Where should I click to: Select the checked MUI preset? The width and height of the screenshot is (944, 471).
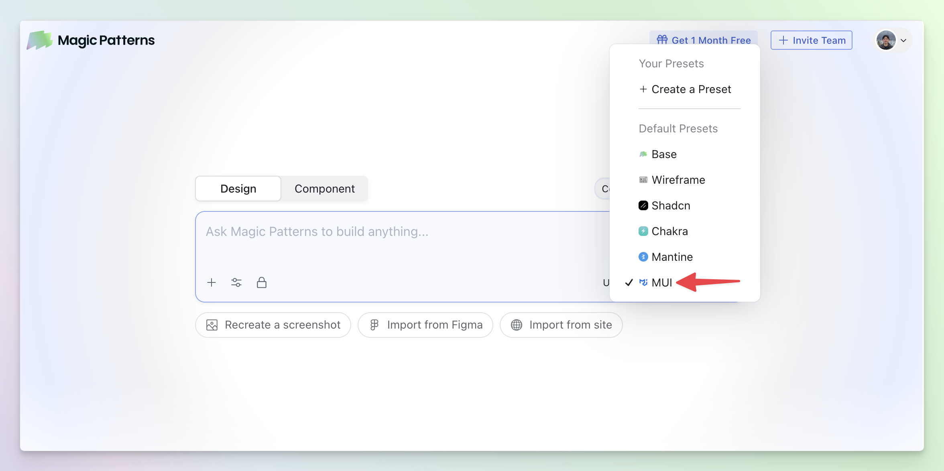661,282
